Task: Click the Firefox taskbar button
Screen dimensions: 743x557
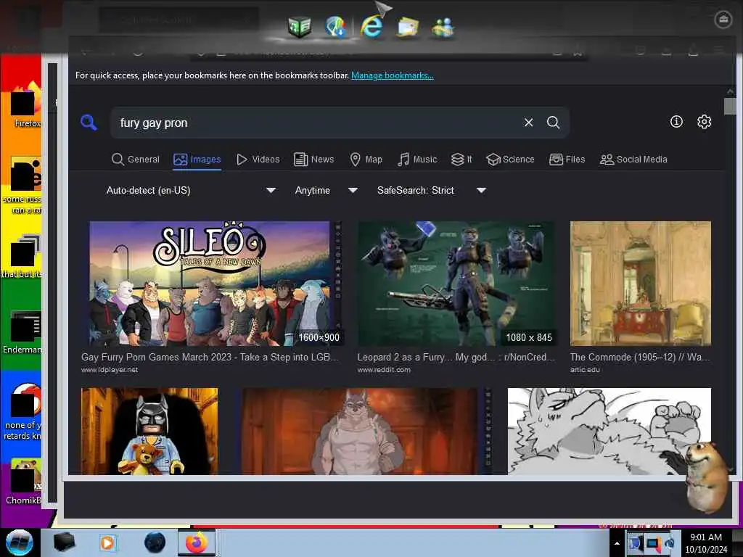Action: tap(196, 542)
